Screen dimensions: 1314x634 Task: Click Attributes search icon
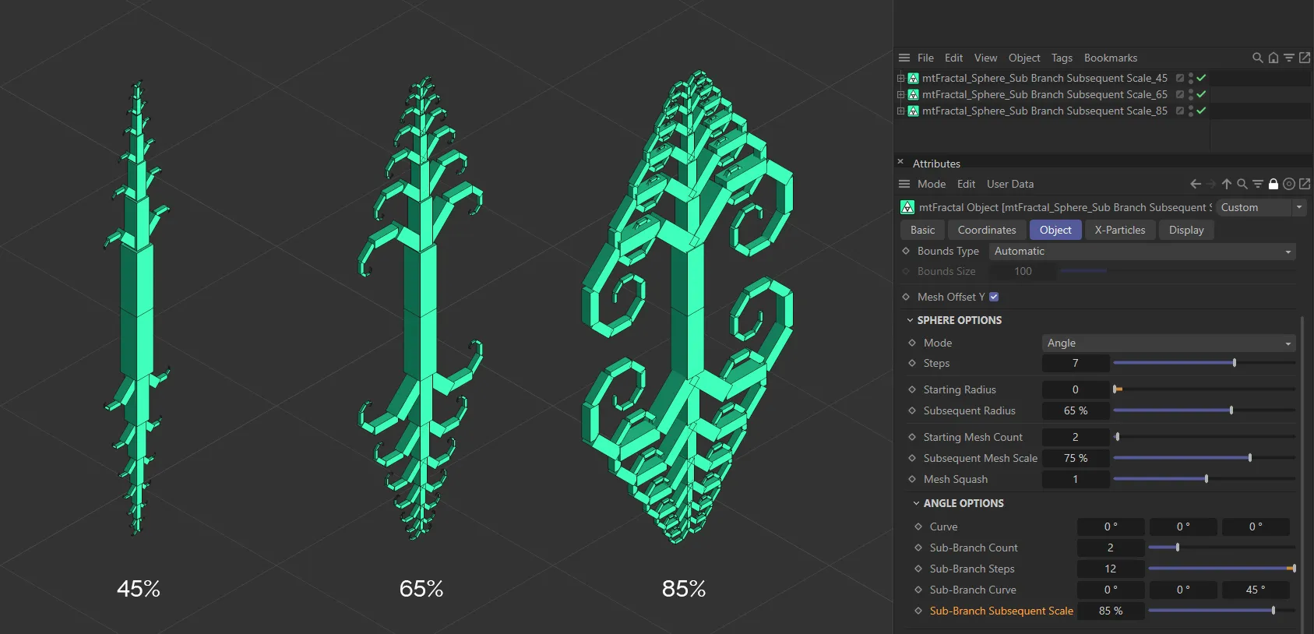1242,184
